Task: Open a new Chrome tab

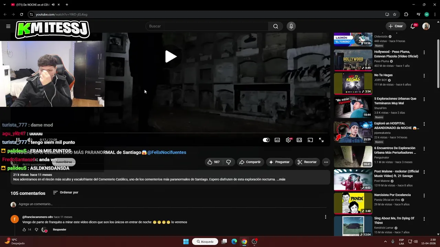Action: [x=67, y=5]
